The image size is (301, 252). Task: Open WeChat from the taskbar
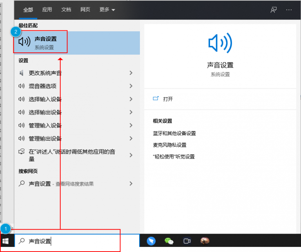169,241
